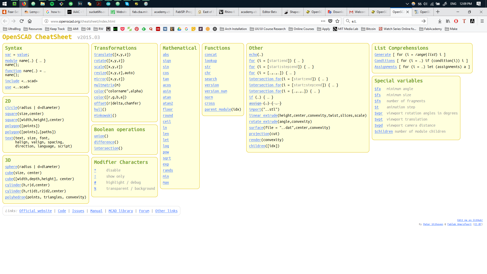Bookmark this page with the star icon
The height and width of the screenshot is (274, 487).
pos(337,21)
